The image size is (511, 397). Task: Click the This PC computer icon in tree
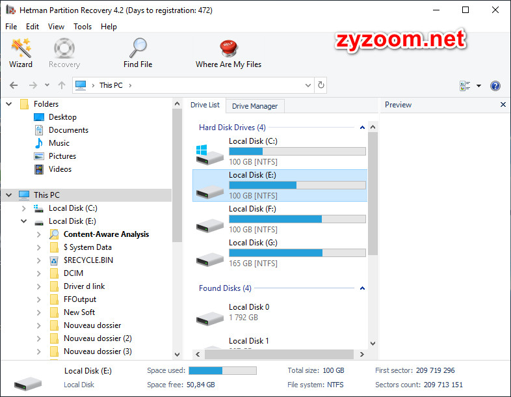[24, 195]
